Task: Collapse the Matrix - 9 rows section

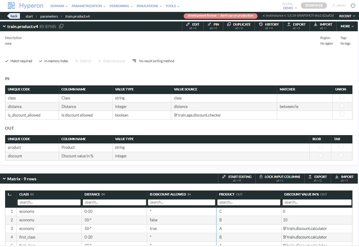Action: pyautogui.click(x=4, y=179)
